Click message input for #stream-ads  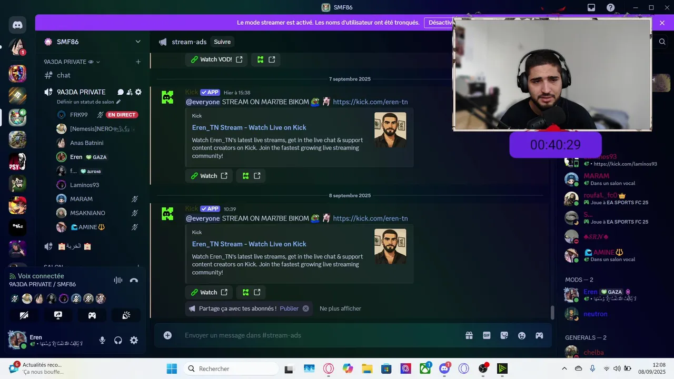pyautogui.click(x=321, y=335)
